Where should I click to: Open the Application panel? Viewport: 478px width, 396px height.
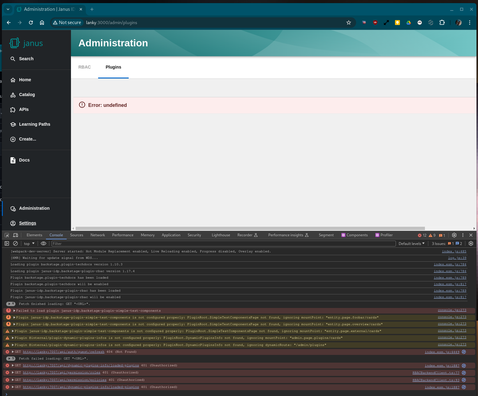pyautogui.click(x=171, y=235)
